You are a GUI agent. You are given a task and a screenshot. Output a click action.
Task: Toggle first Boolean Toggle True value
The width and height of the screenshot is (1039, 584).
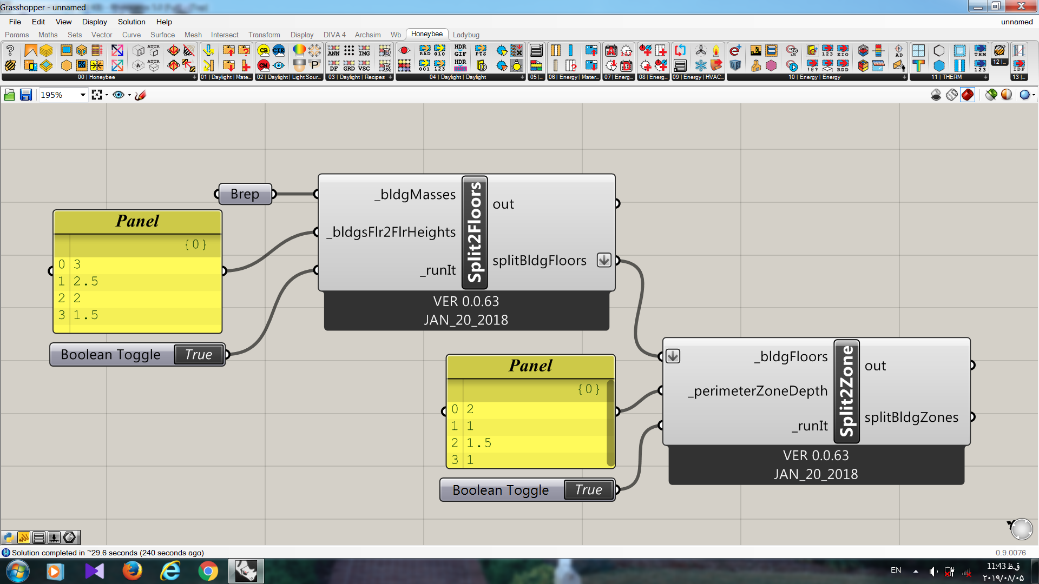click(x=199, y=355)
